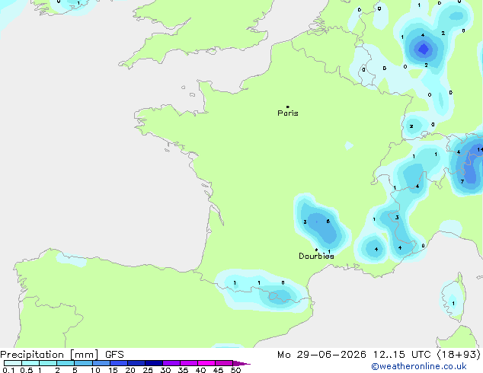This screenshot has width=483, height=373.
Task: Click the black dot marker above Paris
Action: [288, 107]
